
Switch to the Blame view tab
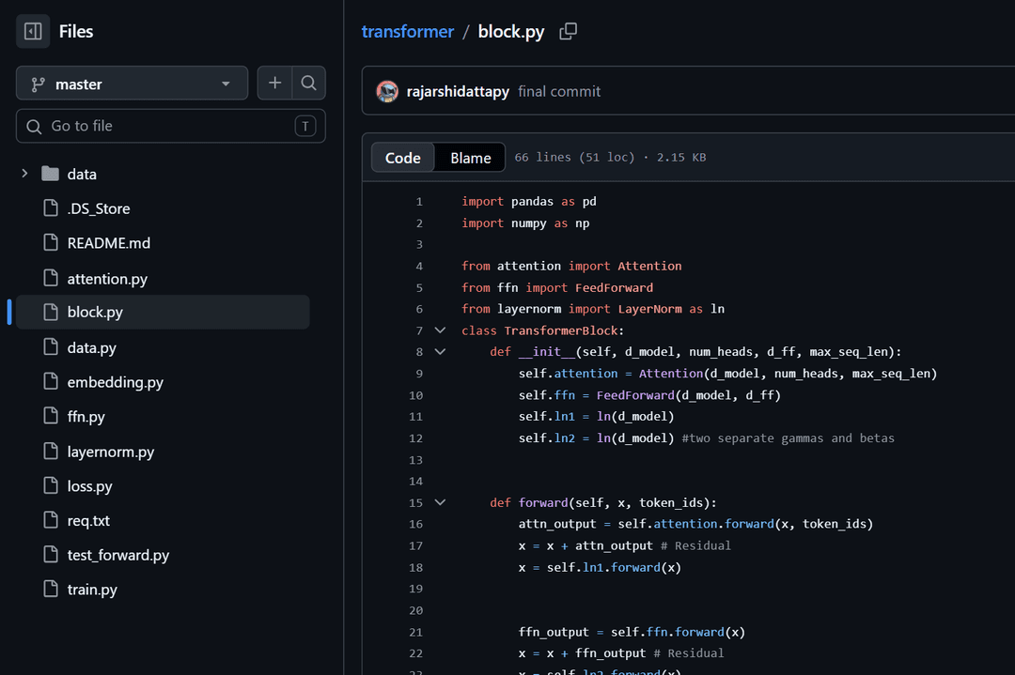point(471,158)
